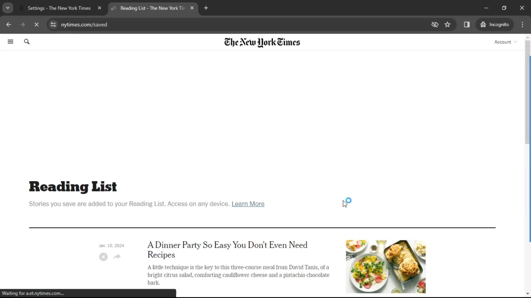Click the remove article icon (X button)
Image resolution: width=531 pixels, height=298 pixels.
[103, 256]
